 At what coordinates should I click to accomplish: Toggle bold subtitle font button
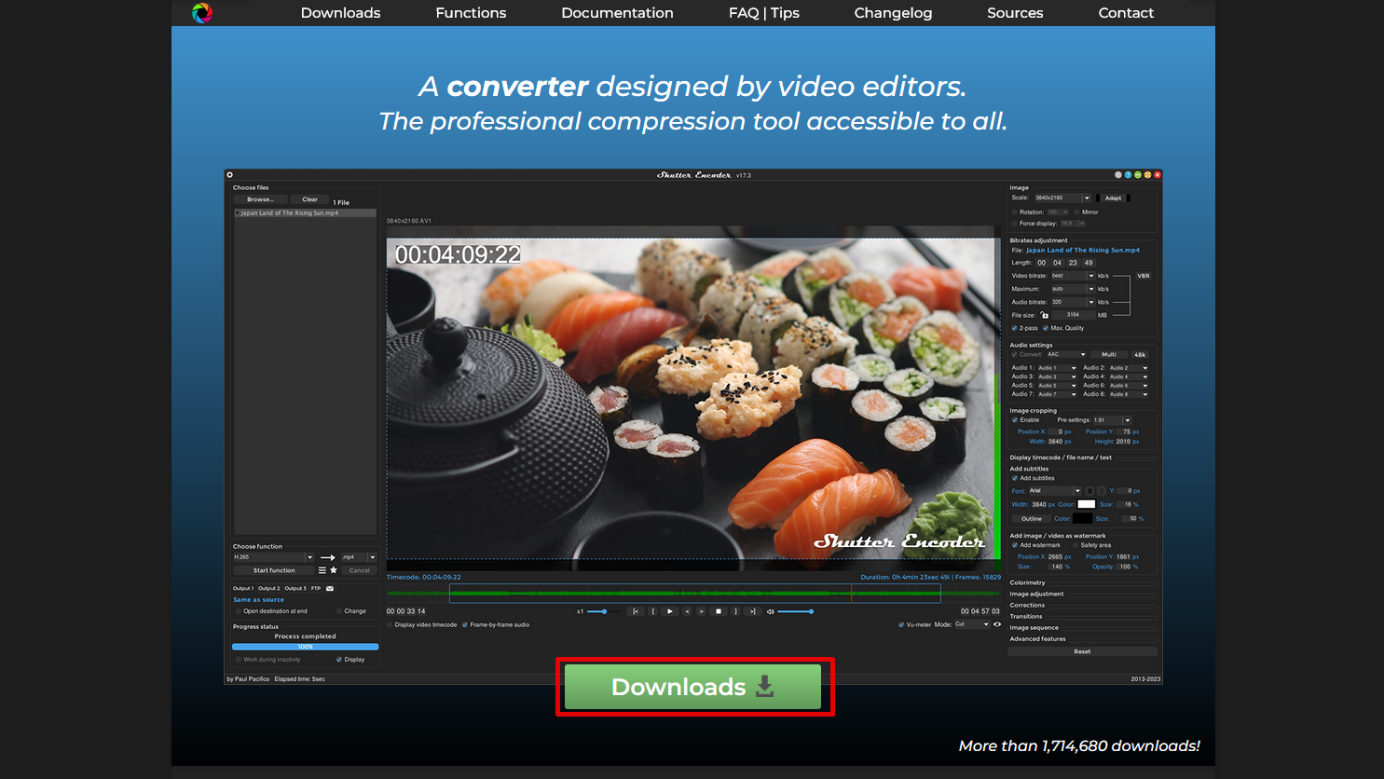pos(1089,491)
